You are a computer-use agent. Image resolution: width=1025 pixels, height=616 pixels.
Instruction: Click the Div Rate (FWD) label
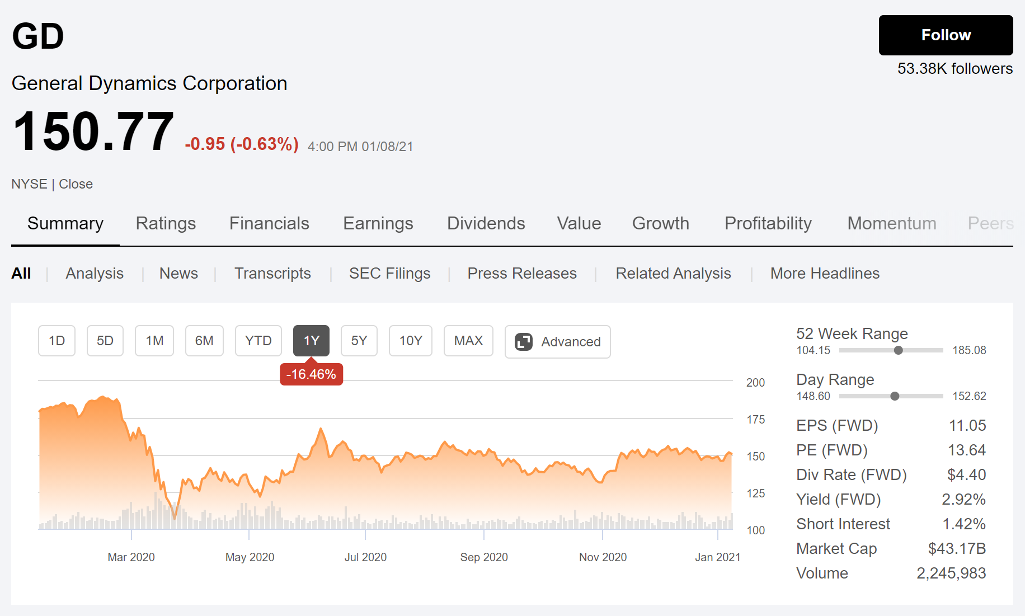[x=852, y=474]
